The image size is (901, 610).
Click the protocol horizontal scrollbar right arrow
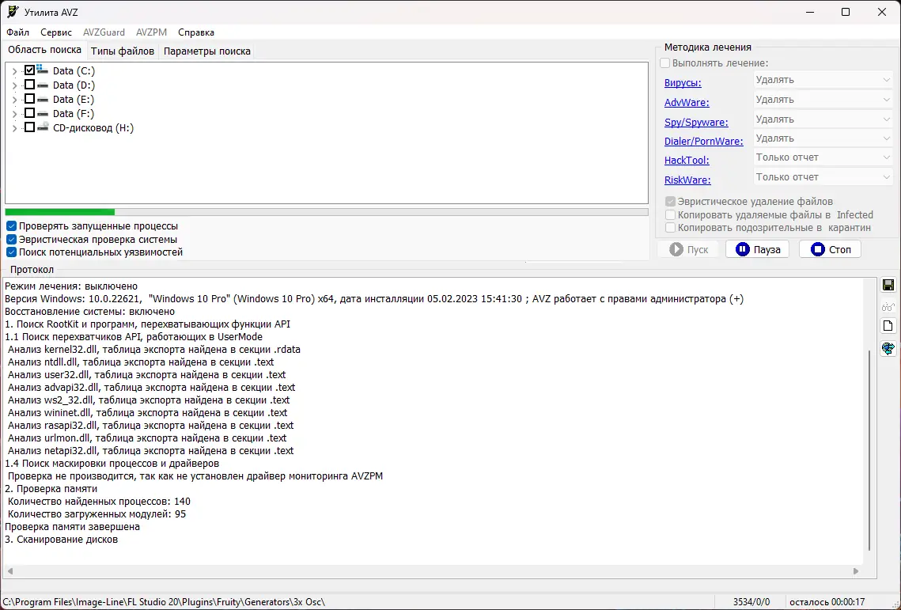(856, 571)
